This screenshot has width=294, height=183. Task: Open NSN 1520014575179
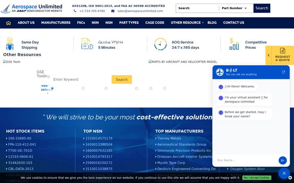99,138
